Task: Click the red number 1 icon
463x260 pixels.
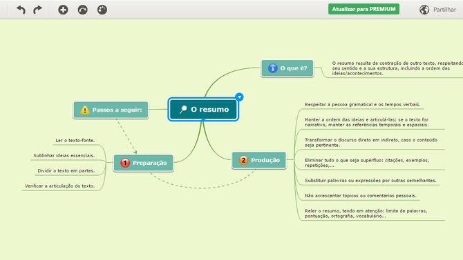Action: pyautogui.click(x=125, y=163)
